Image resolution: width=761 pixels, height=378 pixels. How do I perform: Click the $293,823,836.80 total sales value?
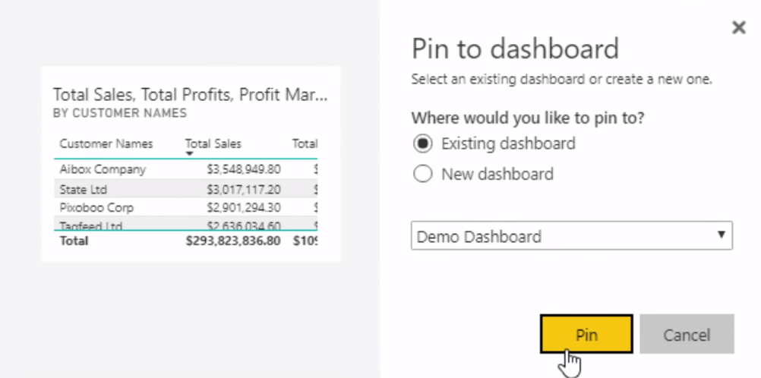[x=233, y=241]
